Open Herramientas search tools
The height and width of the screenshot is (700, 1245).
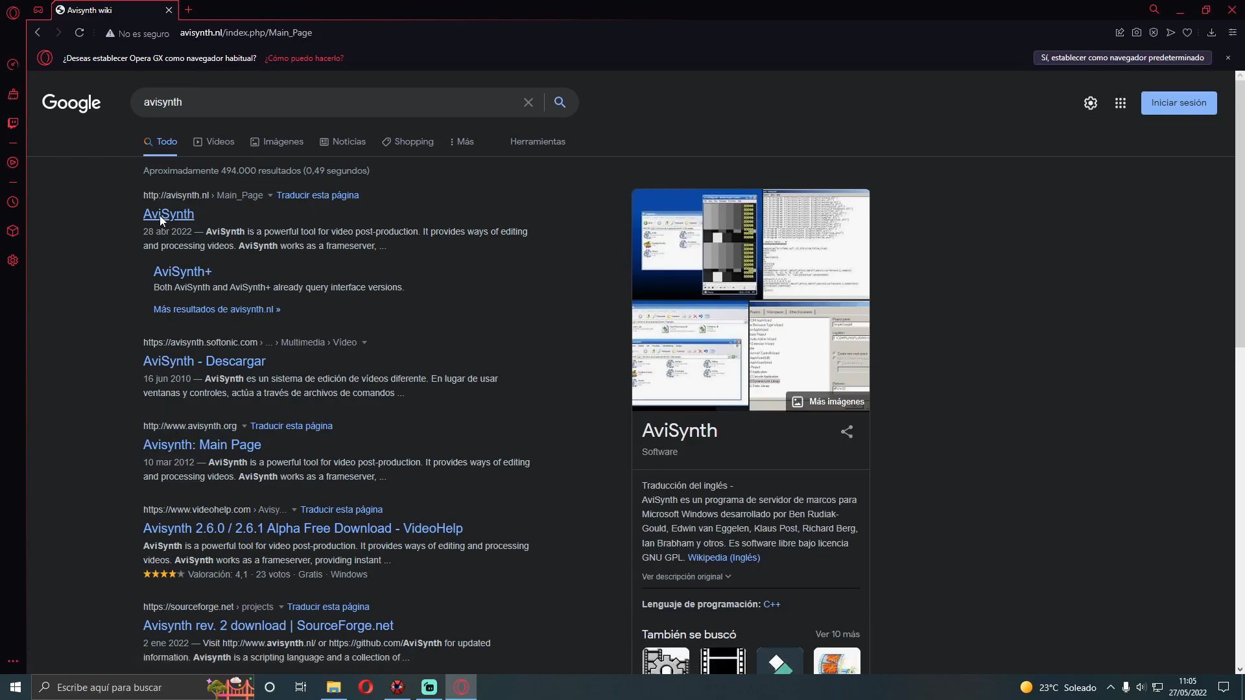pos(538,142)
